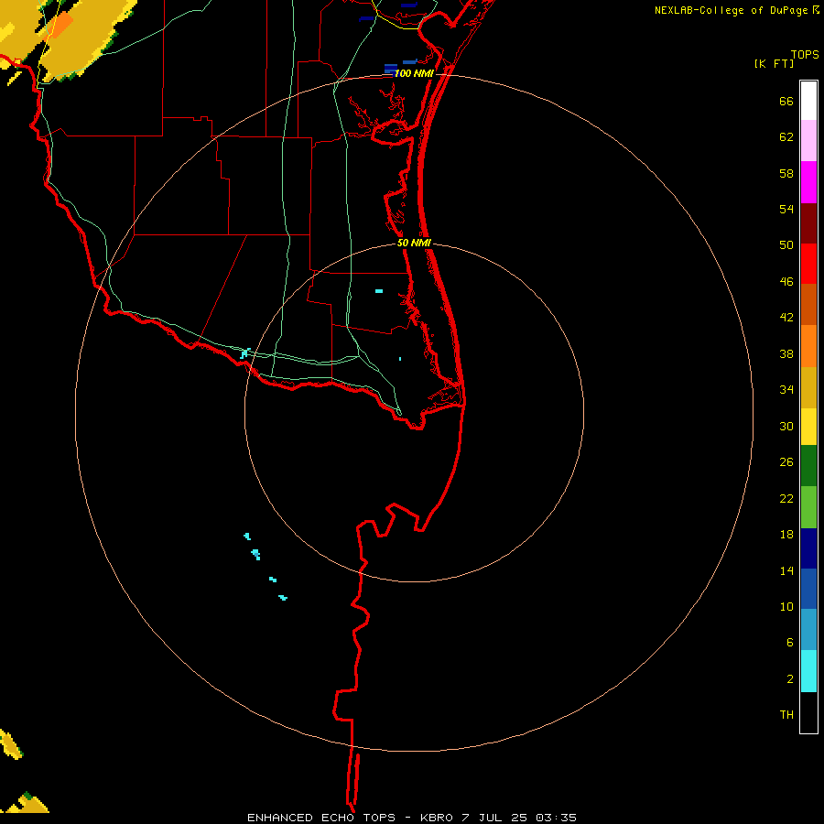Choose the navy blue legend swatch
Image resolution: width=824 pixels, height=824 pixels.
[x=808, y=548]
